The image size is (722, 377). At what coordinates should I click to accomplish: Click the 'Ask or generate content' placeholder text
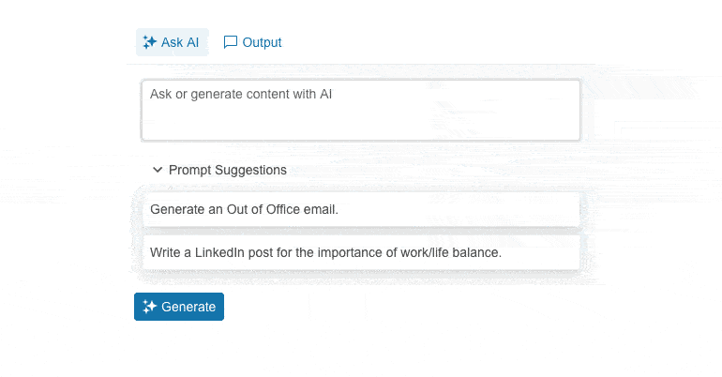tap(241, 94)
